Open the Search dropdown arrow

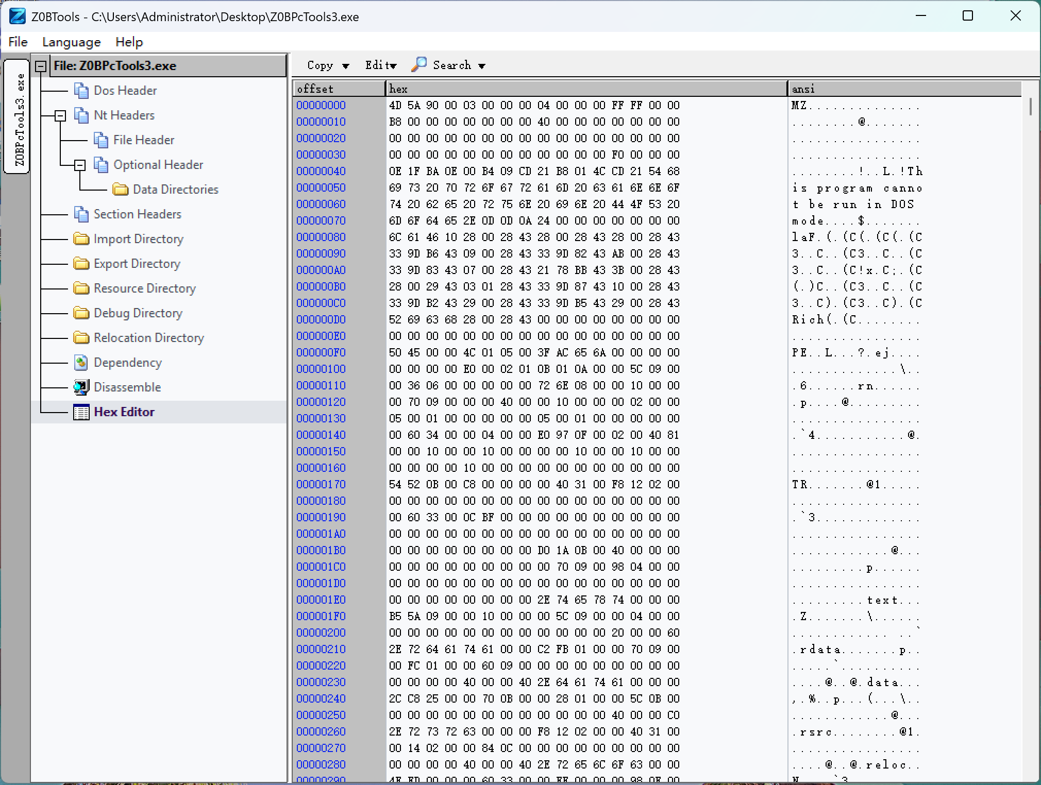[x=482, y=66]
